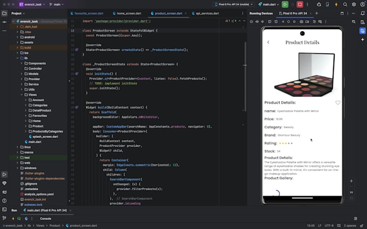Image resolution: width=367 pixels, height=229 pixels.
Task: Open the main.dart run configuration dropdown
Action: pos(268,4)
